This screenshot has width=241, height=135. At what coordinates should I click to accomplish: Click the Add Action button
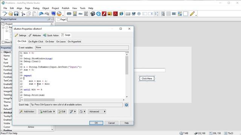tap(27, 112)
